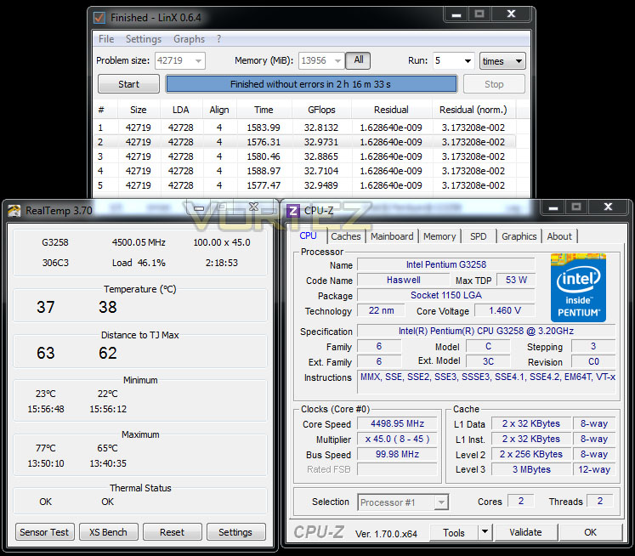This screenshot has height=556, width=635.
Task: Select result row with time 1580.46
Action: [x=305, y=156]
